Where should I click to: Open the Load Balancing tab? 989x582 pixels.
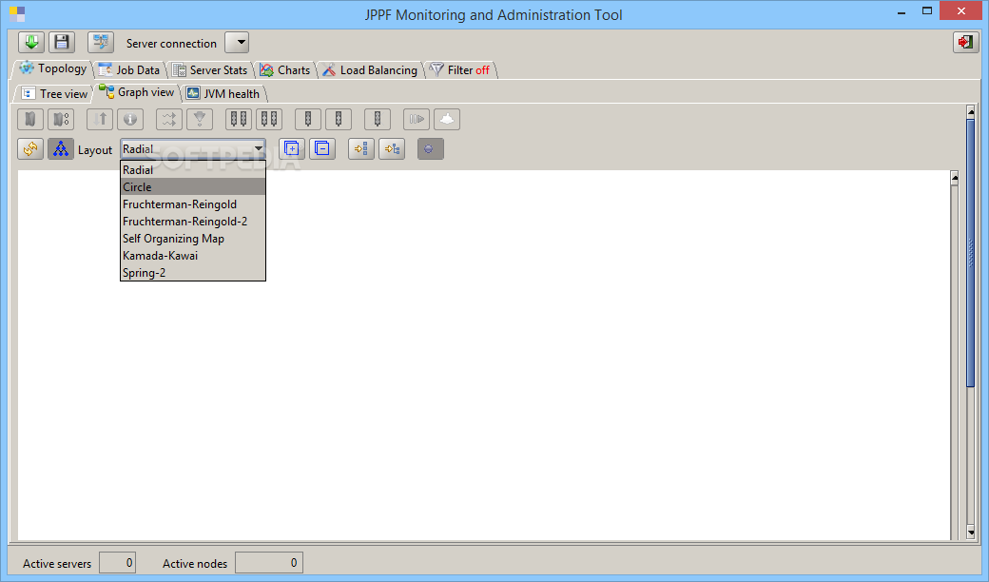pos(371,70)
